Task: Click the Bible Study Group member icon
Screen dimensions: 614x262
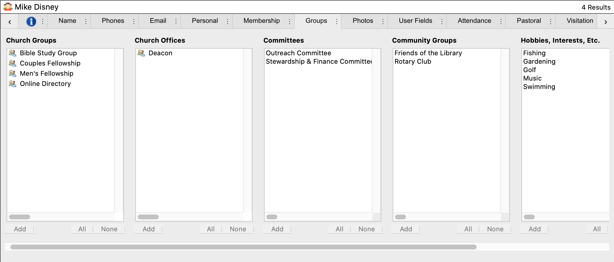Action: coord(12,53)
